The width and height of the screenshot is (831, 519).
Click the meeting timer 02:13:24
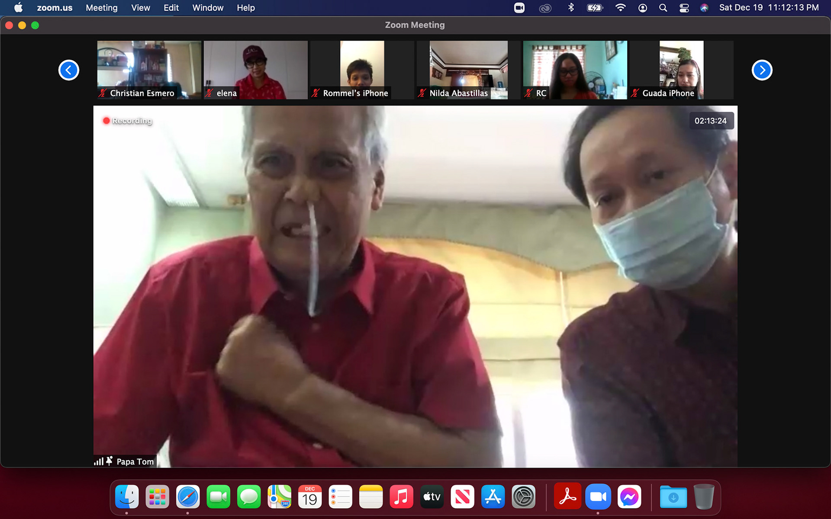point(710,121)
